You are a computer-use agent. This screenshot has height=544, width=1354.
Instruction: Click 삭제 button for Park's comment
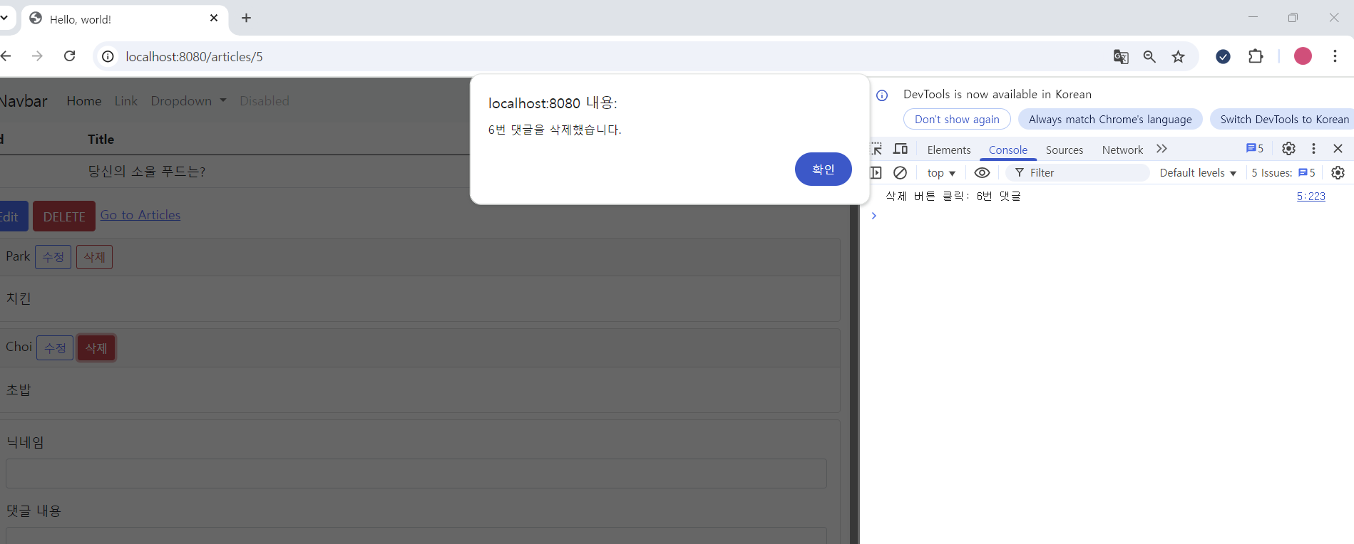(x=94, y=257)
